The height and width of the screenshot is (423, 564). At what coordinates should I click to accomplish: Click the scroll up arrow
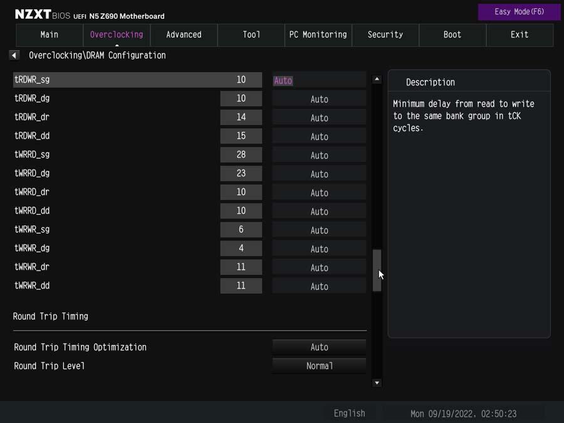[377, 79]
